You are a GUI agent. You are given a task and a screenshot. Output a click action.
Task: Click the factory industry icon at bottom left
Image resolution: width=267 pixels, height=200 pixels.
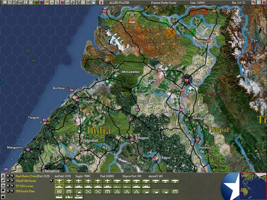point(3,197)
